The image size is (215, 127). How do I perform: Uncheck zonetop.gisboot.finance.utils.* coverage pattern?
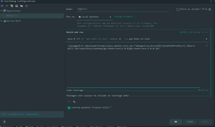[69, 108]
